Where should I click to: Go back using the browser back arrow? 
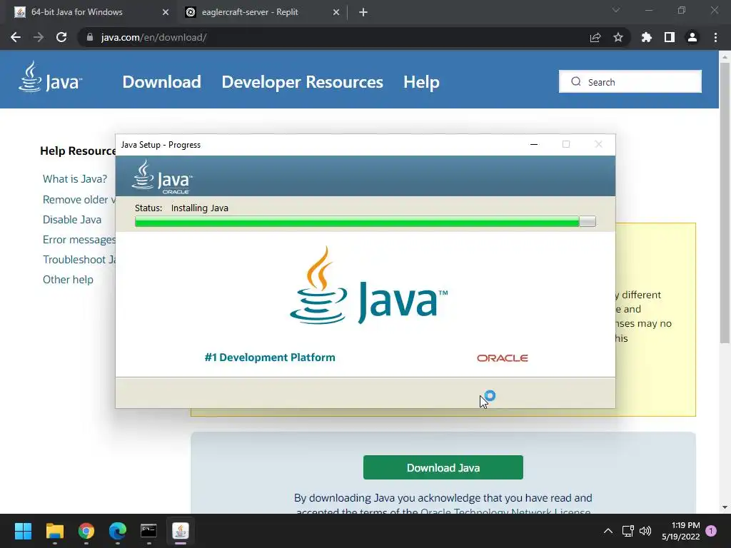point(16,37)
